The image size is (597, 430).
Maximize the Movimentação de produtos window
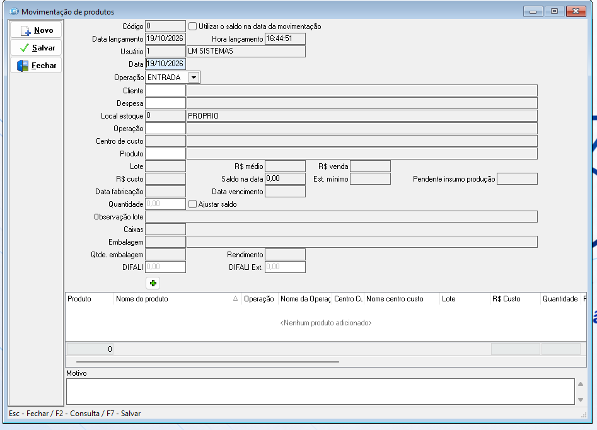click(554, 11)
